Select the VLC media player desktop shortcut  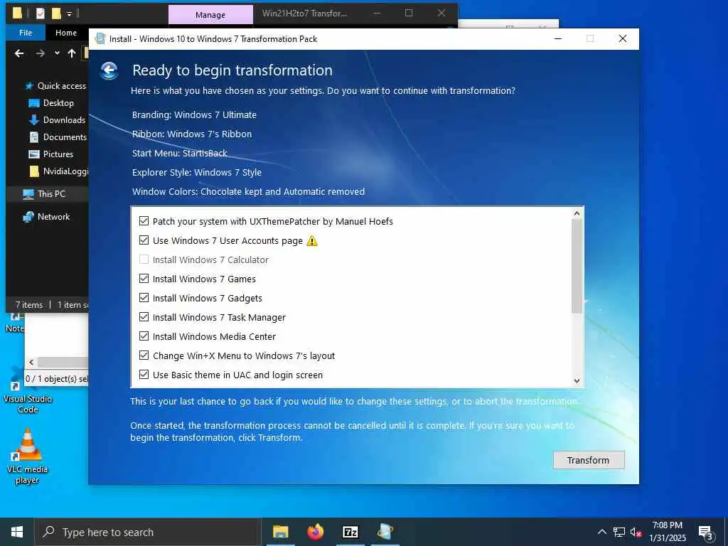pyautogui.click(x=28, y=456)
